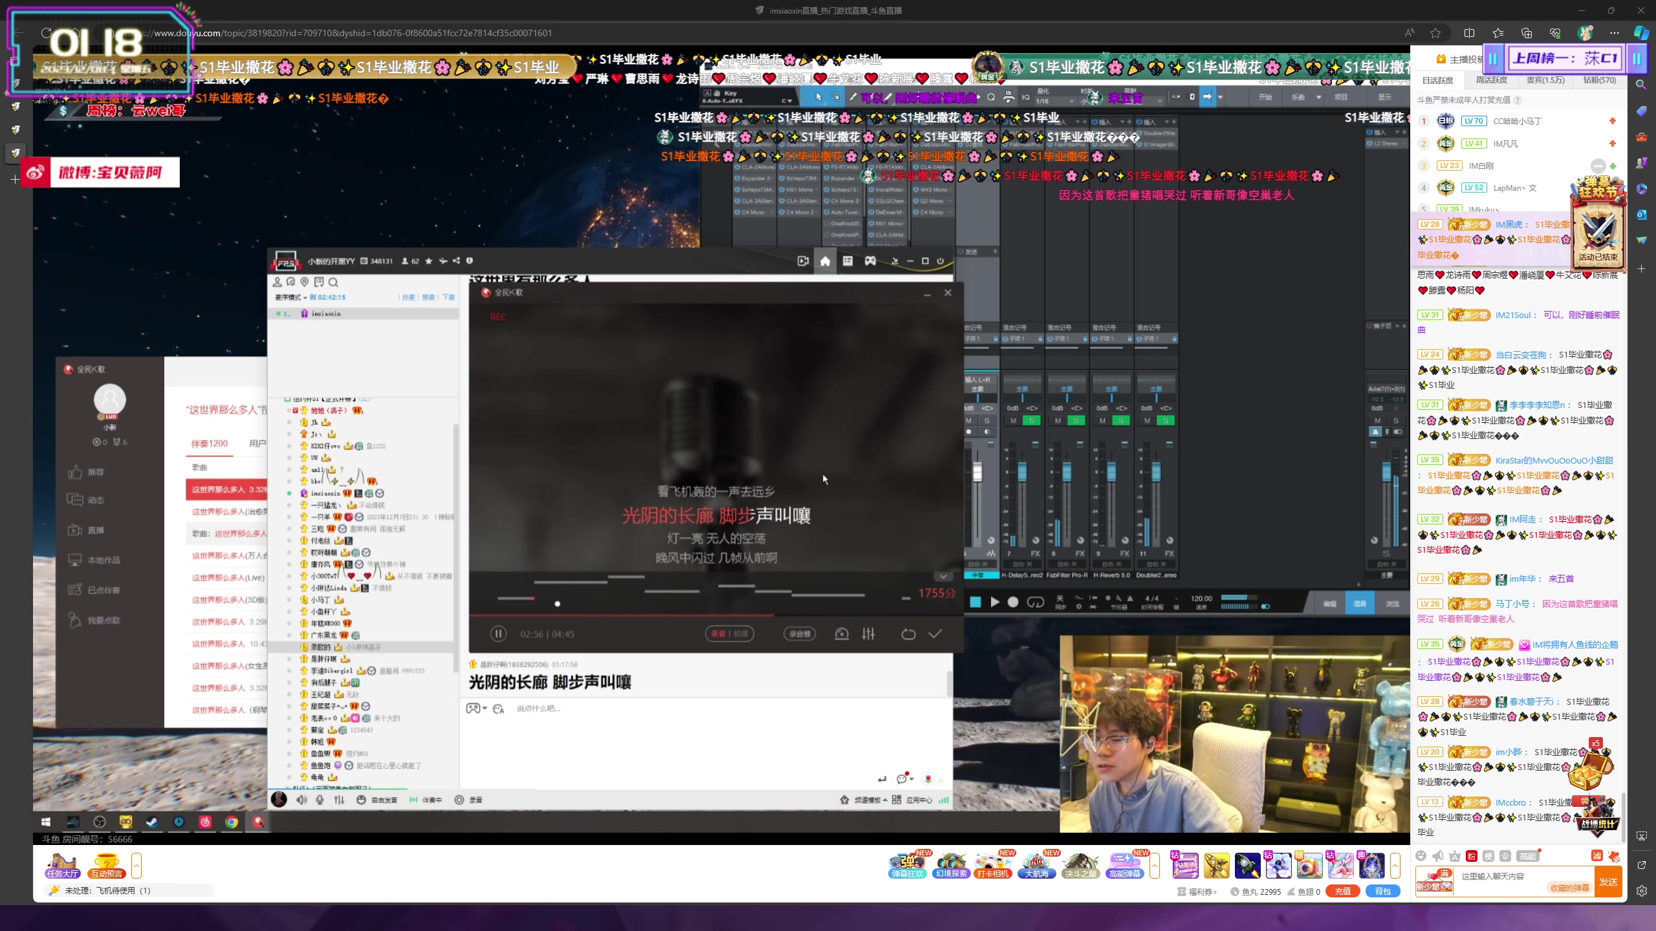Open the 任务大厅 task hall icon

coord(62,865)
